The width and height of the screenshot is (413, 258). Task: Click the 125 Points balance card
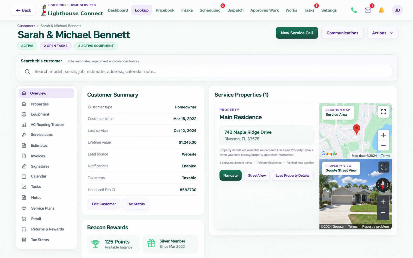[x=114, y=244]
